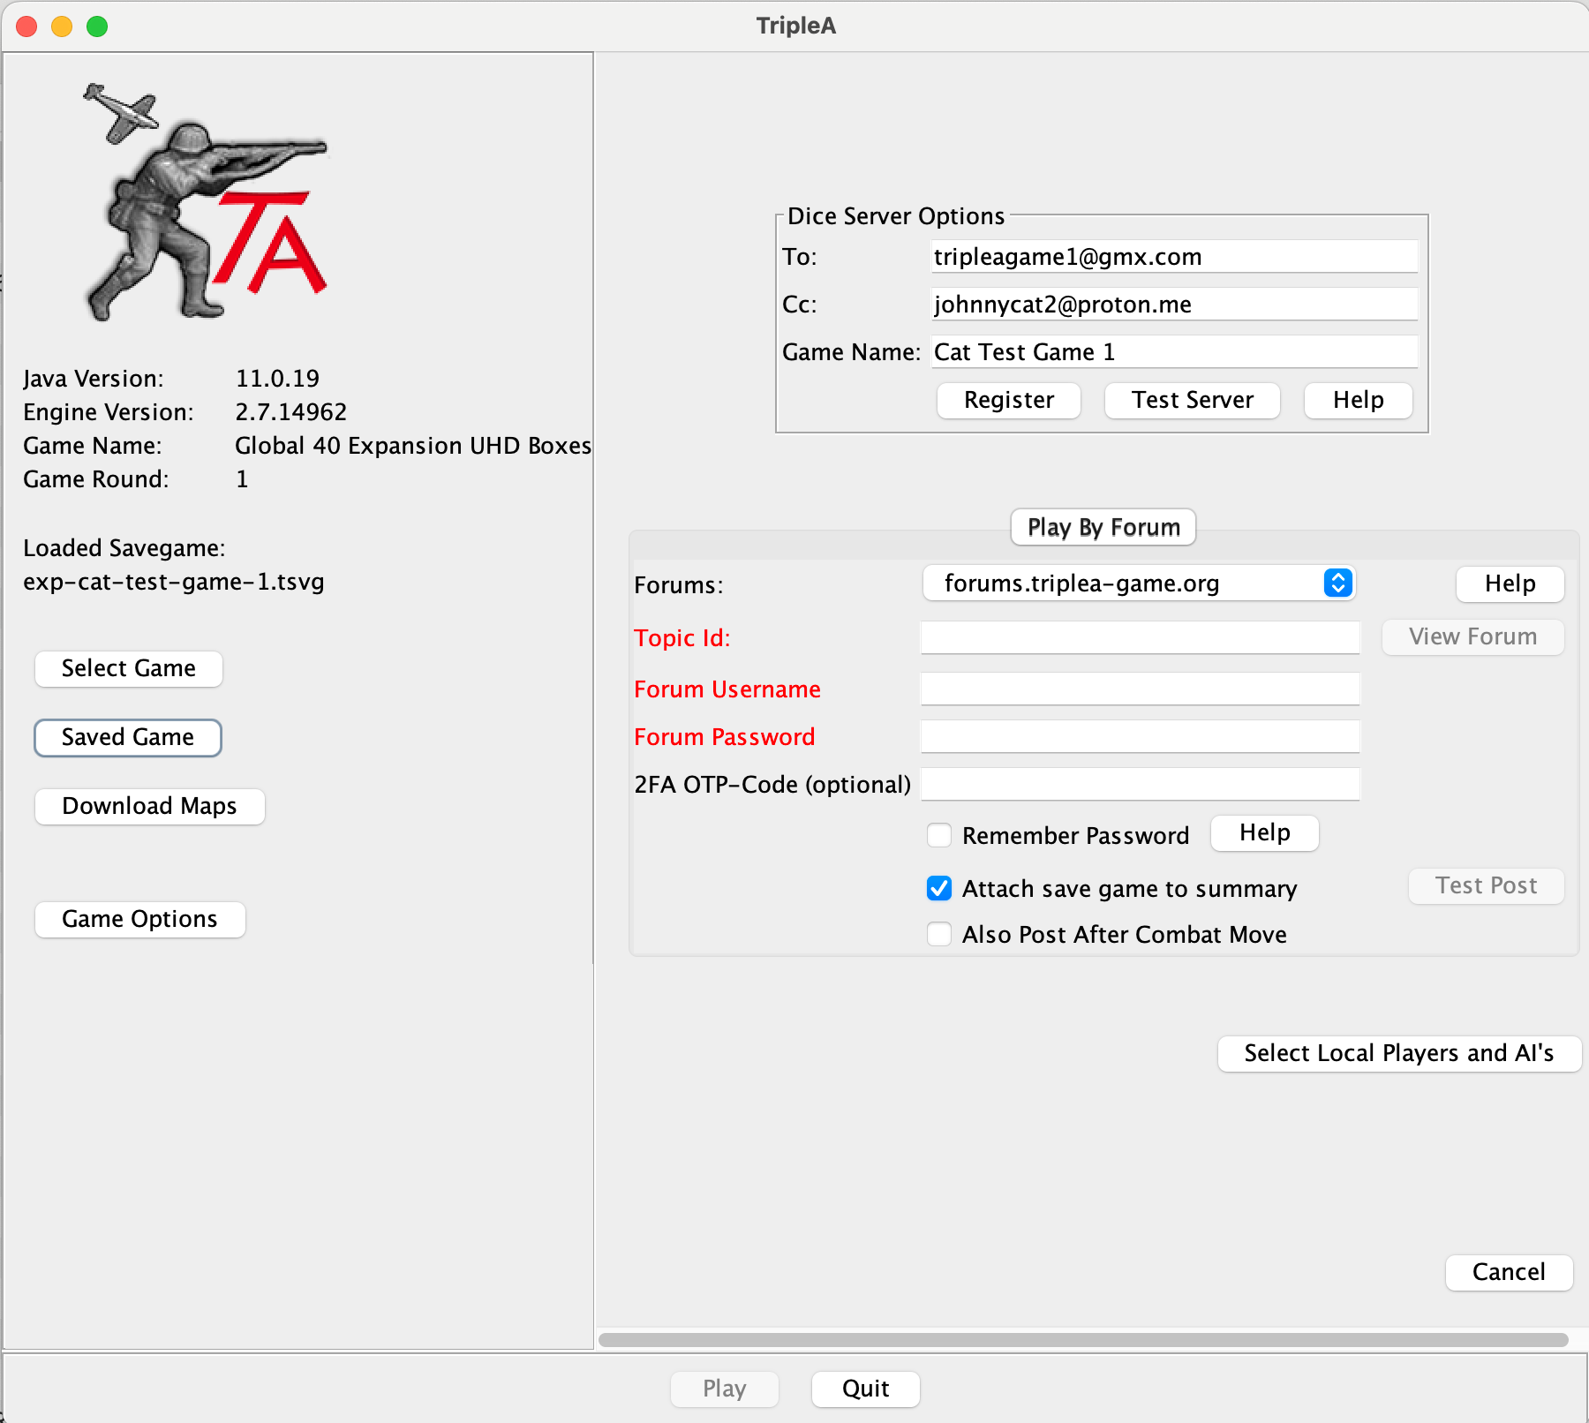Open Download Maps
Image resolution: width=1589 pixels, height=1423 pixels.
(149, 806)
